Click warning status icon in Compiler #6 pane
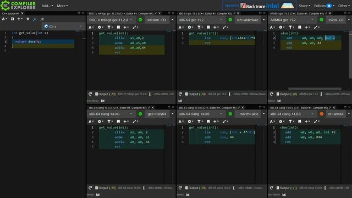The width and height of the screenshot is (352, 198). (x=321, y=114)
